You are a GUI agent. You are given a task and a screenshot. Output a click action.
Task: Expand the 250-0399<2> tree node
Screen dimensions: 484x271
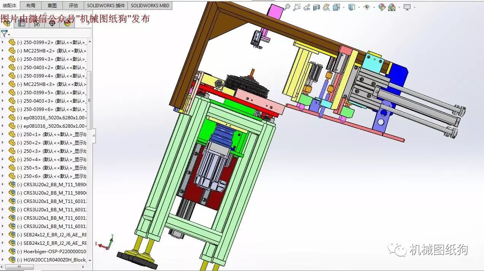click(x=3, y=42)
